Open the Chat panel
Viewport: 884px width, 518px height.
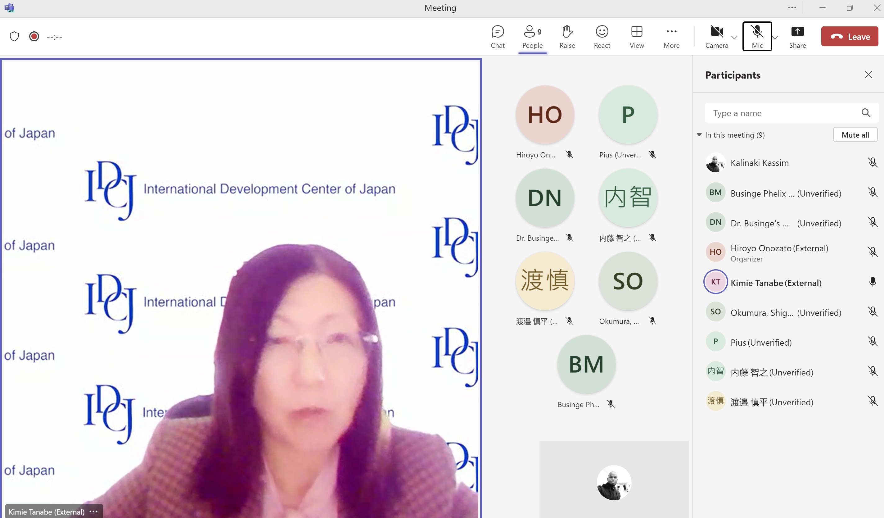click(498, 37)
